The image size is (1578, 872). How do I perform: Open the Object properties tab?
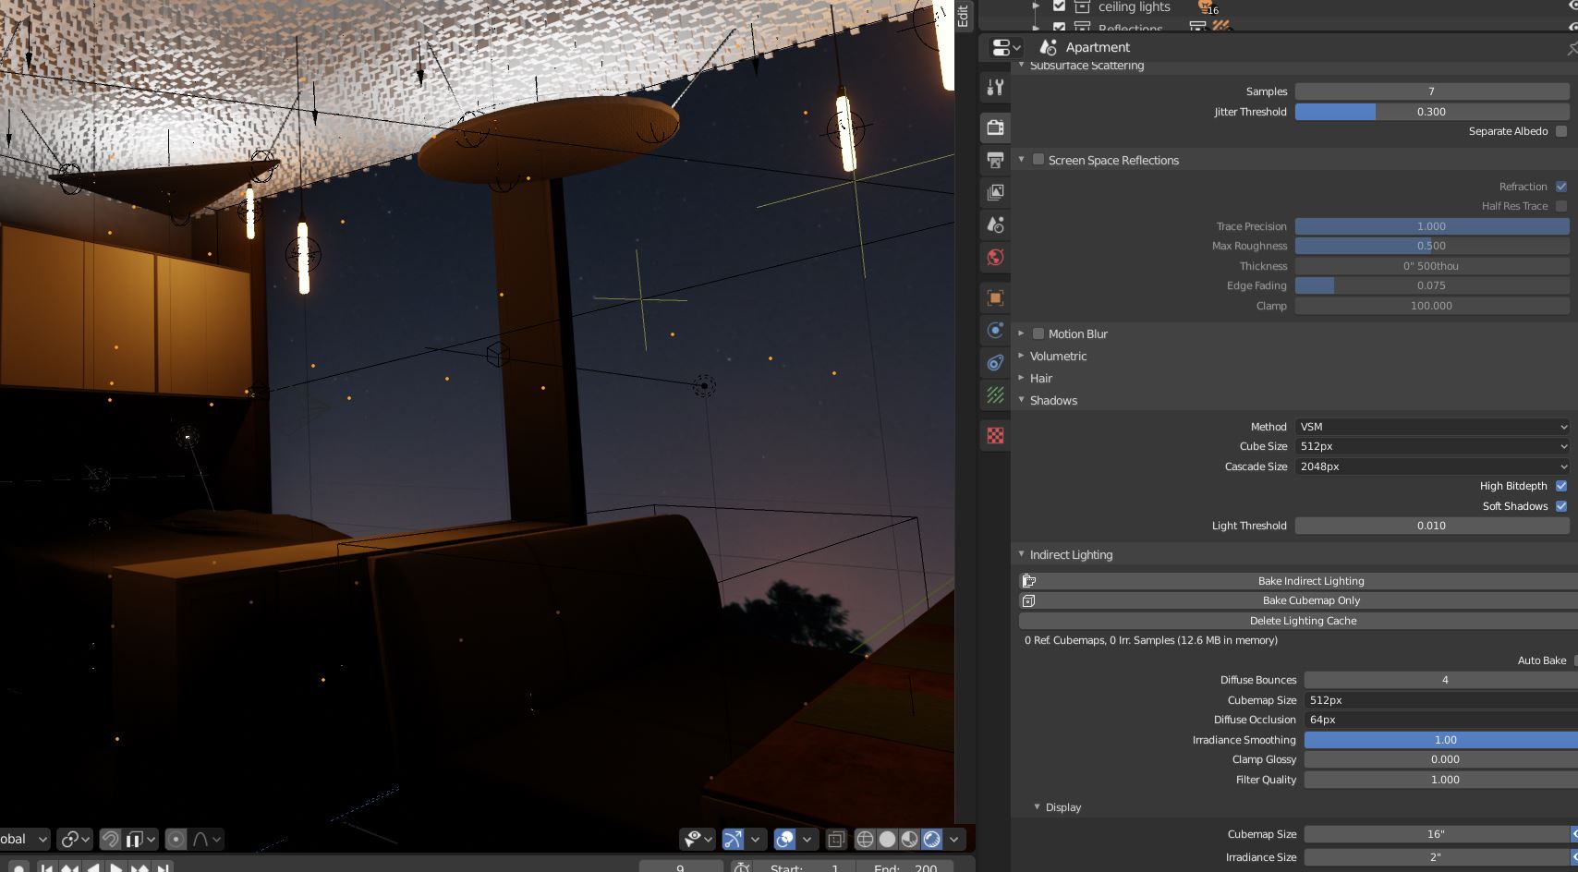pyautogui.click(x=995, y=297)
